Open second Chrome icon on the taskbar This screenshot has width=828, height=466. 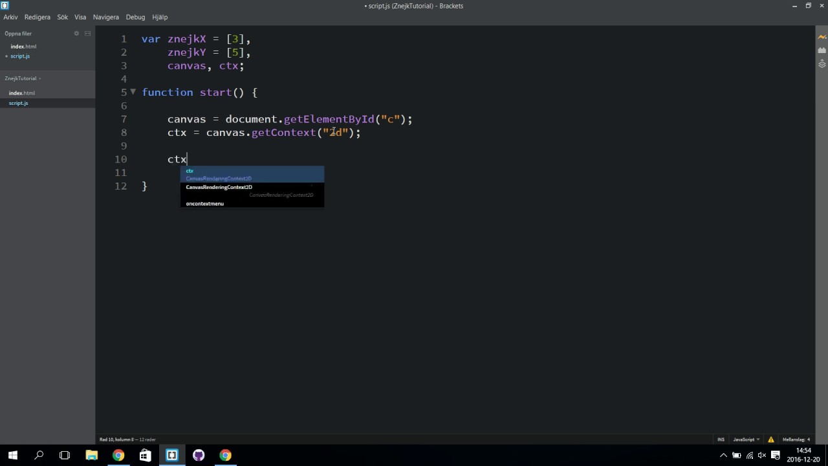tap(225, 455)
